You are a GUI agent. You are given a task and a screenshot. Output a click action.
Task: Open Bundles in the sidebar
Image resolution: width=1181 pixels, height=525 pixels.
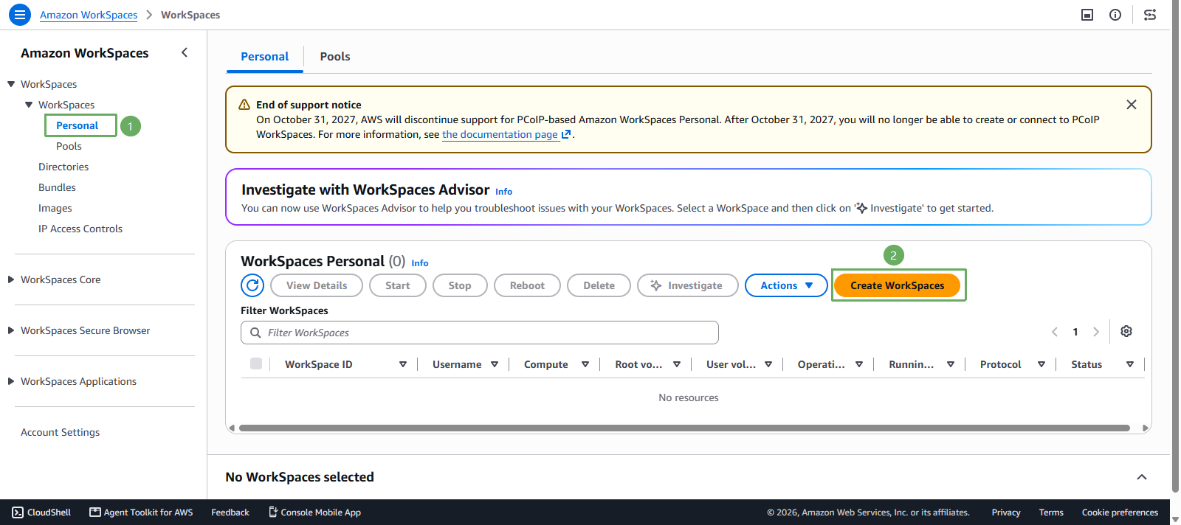[x=57, y=187]
